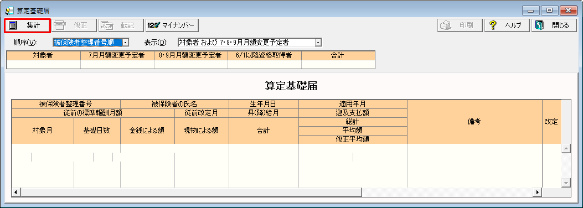
Task: Click the 修正 toolbar button
Action: 74,25
